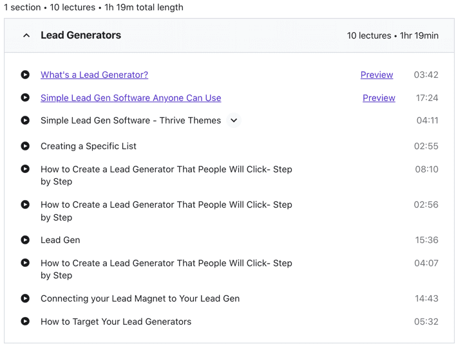Select Connecting your Lead Magnet lecture title
The image size is (456, 346).
pos(140,298)
